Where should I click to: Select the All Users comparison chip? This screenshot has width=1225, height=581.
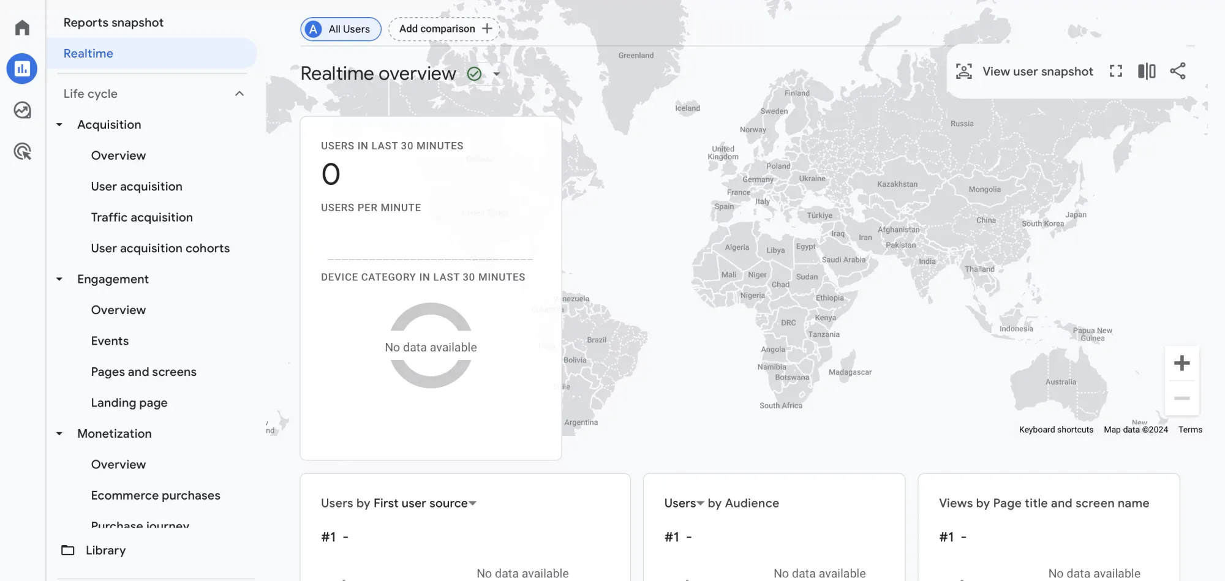(341, 28)
